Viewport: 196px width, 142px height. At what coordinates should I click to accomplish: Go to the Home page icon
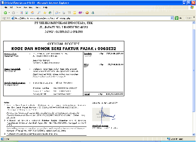(x=32, y=13)
